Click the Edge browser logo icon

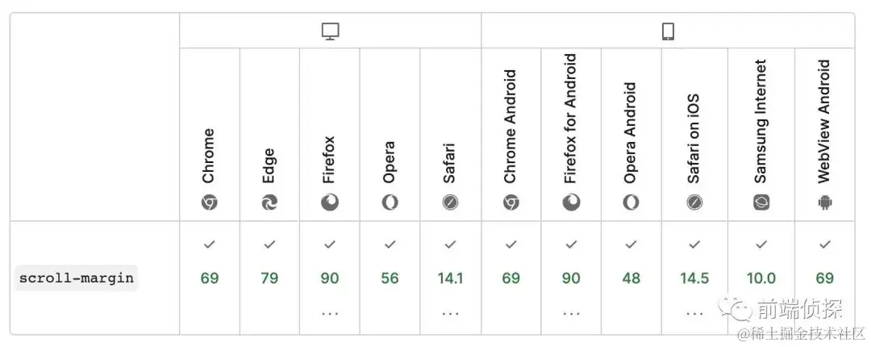[x=269, y=202]
